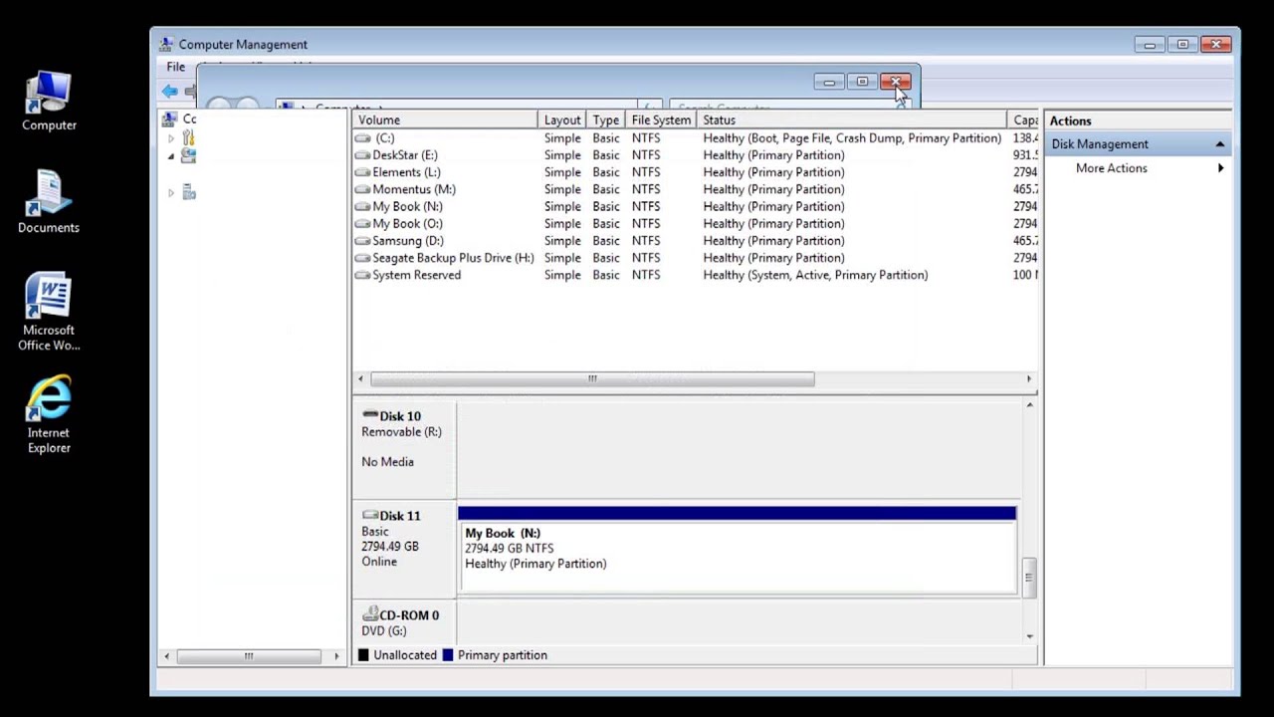Expand the Services and Applications node arrow

pyautogui.click(x=171, y=193)
